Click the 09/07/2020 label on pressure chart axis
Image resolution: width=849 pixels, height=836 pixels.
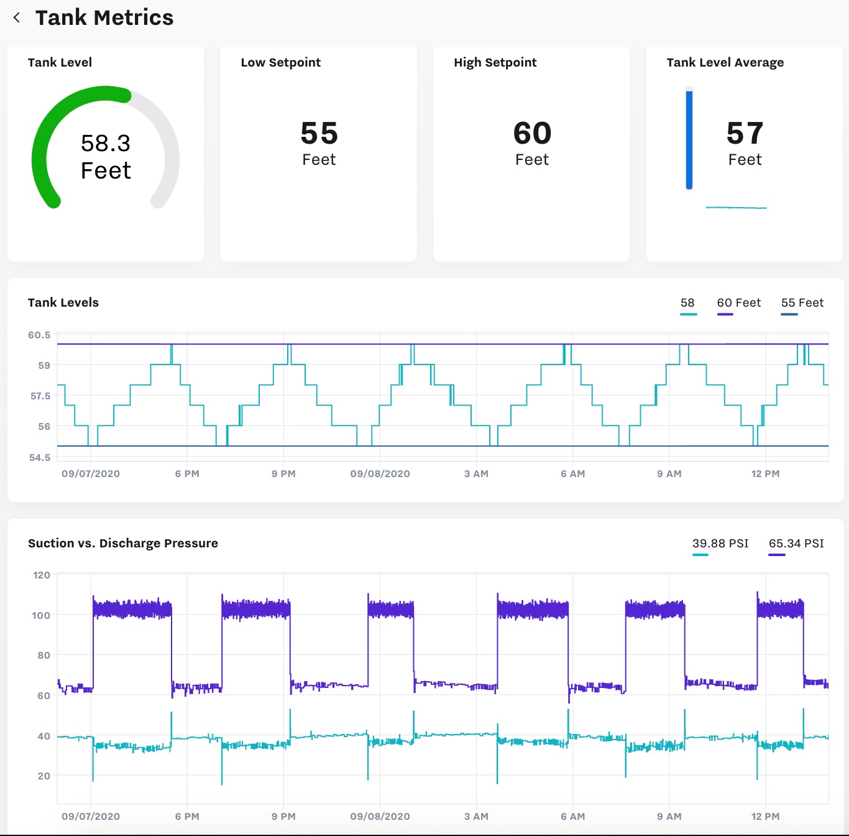pos(91,817)
